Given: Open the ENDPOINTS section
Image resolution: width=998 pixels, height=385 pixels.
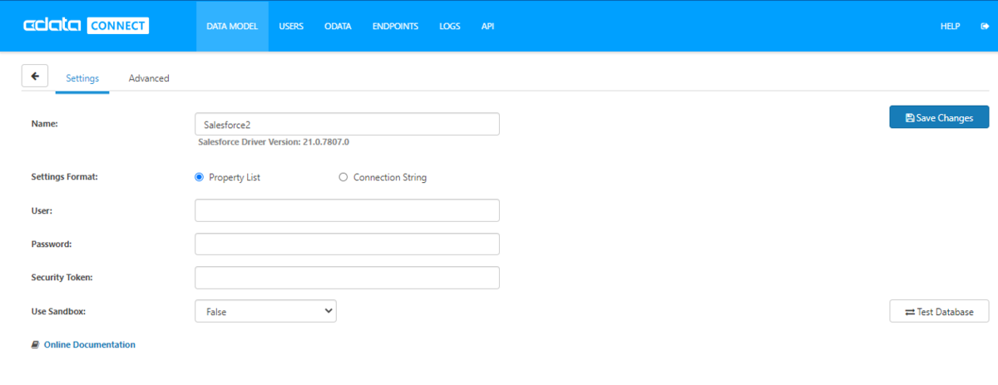Looking at the screenshot, I should click(x=395, y=26).
